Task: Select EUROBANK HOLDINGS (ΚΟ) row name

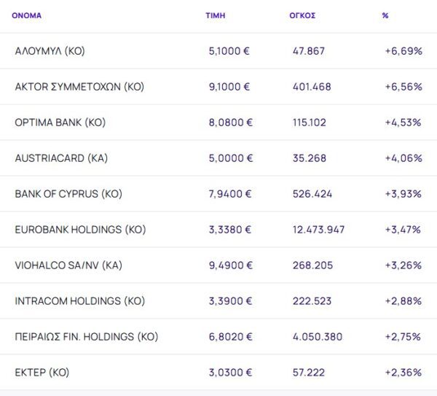Action: (x=80, y=230)
